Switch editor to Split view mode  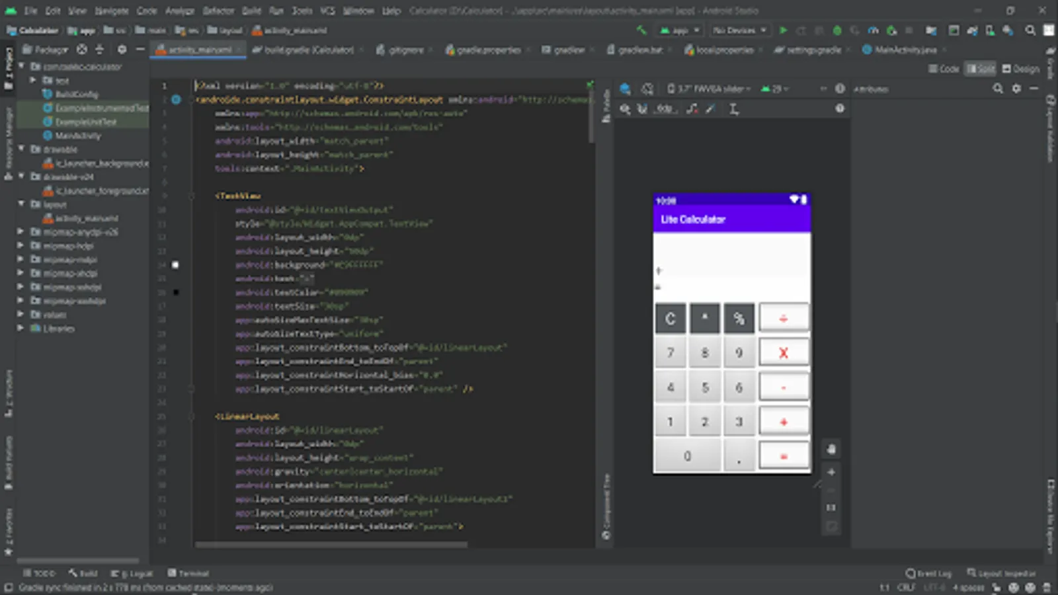(981, 69)
